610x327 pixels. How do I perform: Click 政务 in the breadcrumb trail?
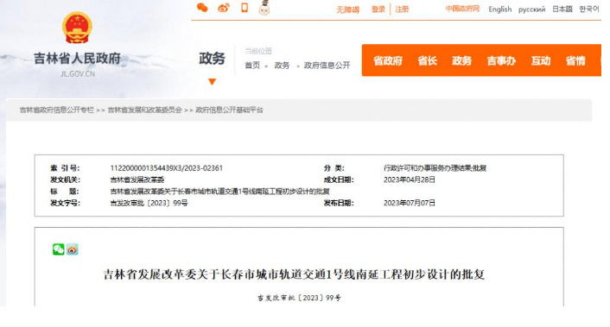(282, 66)
